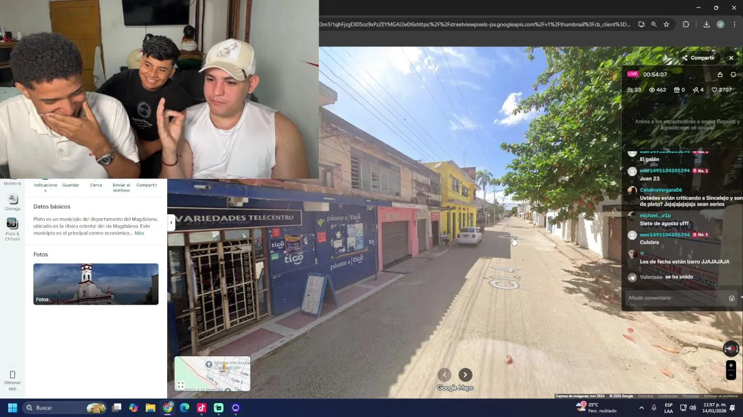Click the heart likes icon showing 2707

715,90
